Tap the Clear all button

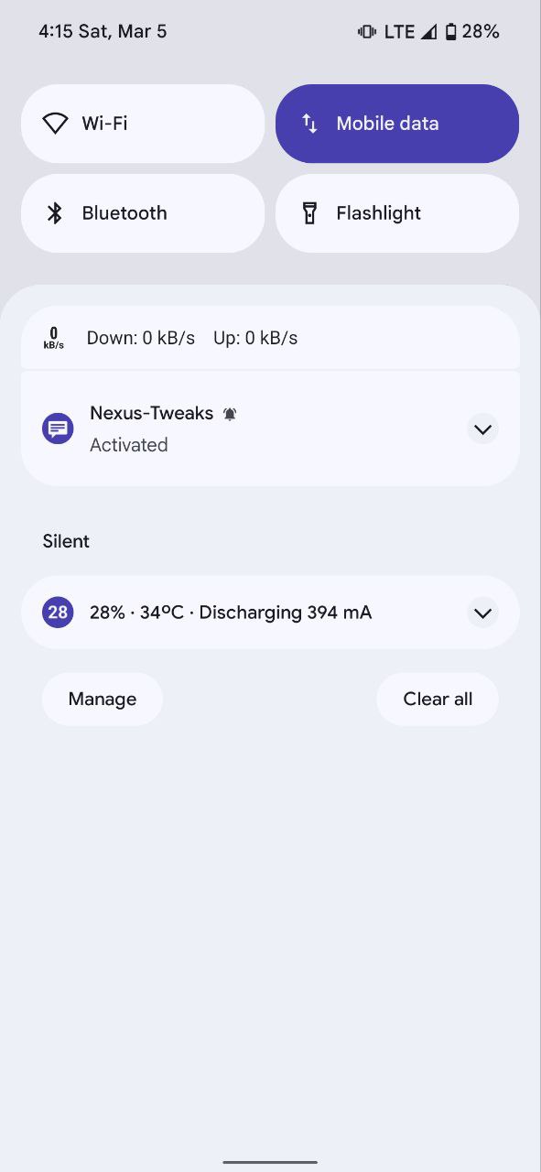point(438,700)
